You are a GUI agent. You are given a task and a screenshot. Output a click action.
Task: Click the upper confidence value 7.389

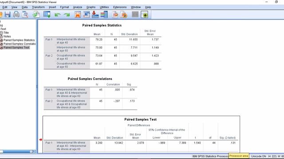[182, 143]
